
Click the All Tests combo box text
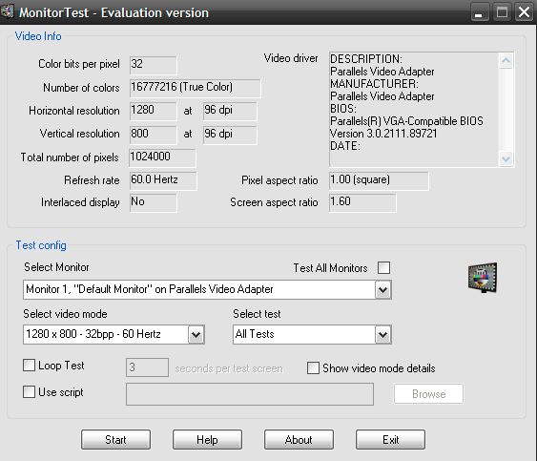[x=255, y=334]
